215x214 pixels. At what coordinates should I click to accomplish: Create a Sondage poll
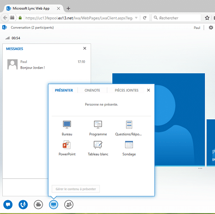click(129, 148)
